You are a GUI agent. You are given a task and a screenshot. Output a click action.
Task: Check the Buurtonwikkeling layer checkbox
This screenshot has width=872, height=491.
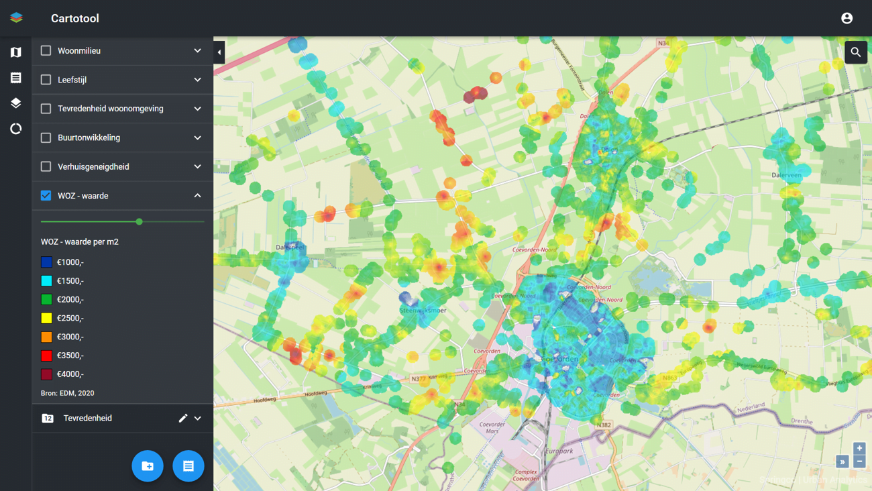pyautogui.click(x=46, y=138)
